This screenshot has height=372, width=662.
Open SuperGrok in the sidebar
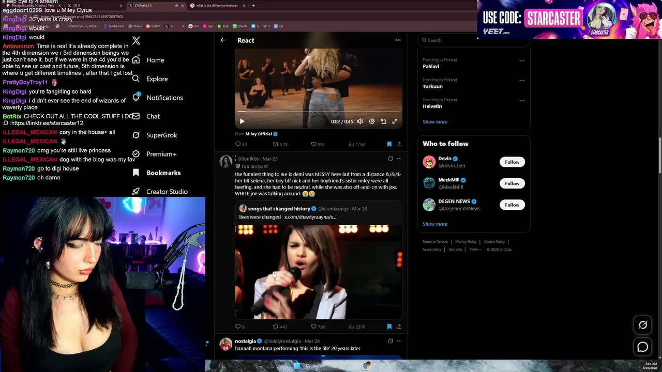161,135
